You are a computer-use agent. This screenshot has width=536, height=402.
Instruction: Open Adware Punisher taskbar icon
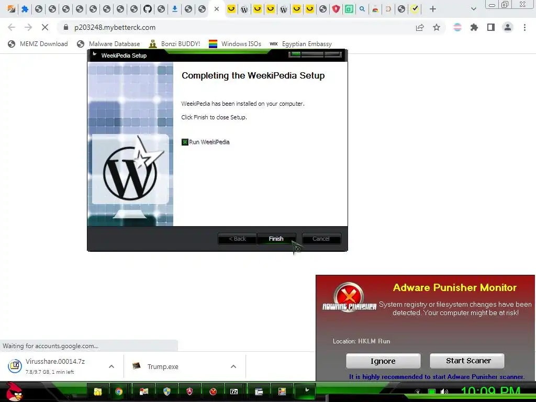pos(213,392)
